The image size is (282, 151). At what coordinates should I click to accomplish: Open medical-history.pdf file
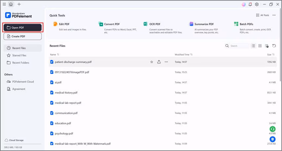tap(163, 93)
